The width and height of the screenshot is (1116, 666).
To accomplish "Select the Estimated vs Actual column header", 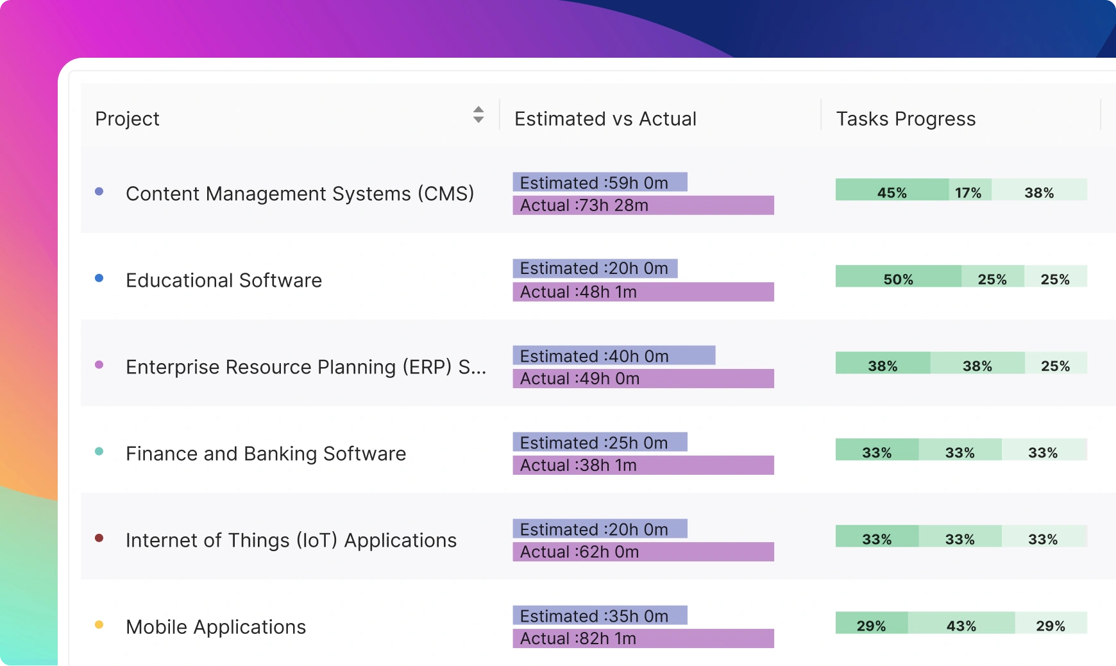I will click(x=605, y=119).
